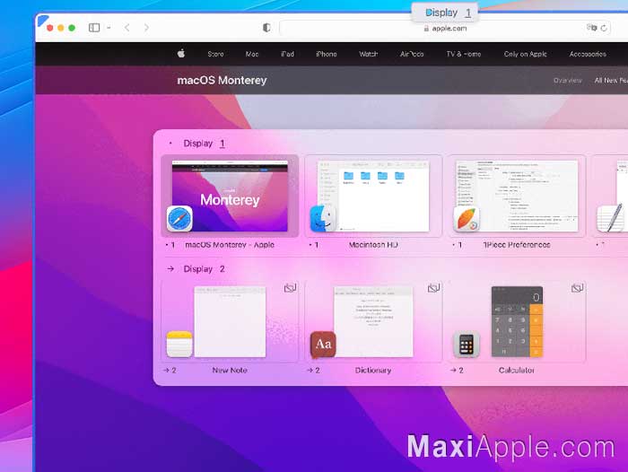Click the Display 2 header in switcher
The height and width of the screenshot is (472, 628).
pyautogui.click(x=204, y=269)
